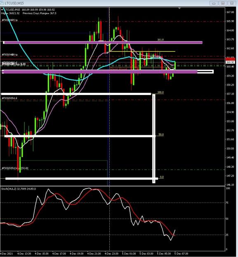Click the '4 Dec 15:30' time axis label
Viewport: 238px width, 257px height.
tap(42, 254)
